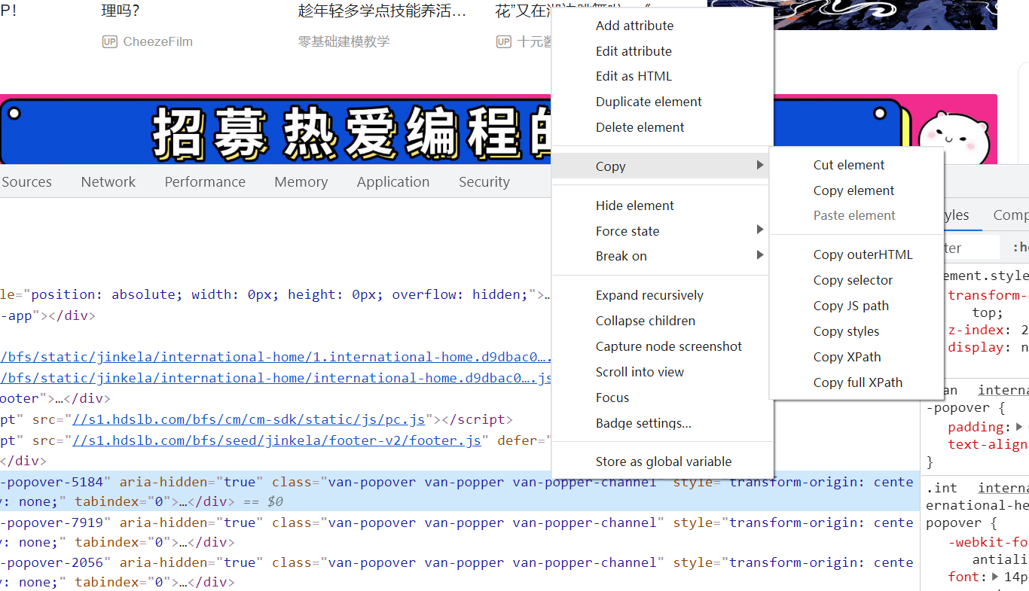The width and height of the screenshot is (1029, 591).
Task: Select Cut element in the submenu
Action: tap(856, 165)
